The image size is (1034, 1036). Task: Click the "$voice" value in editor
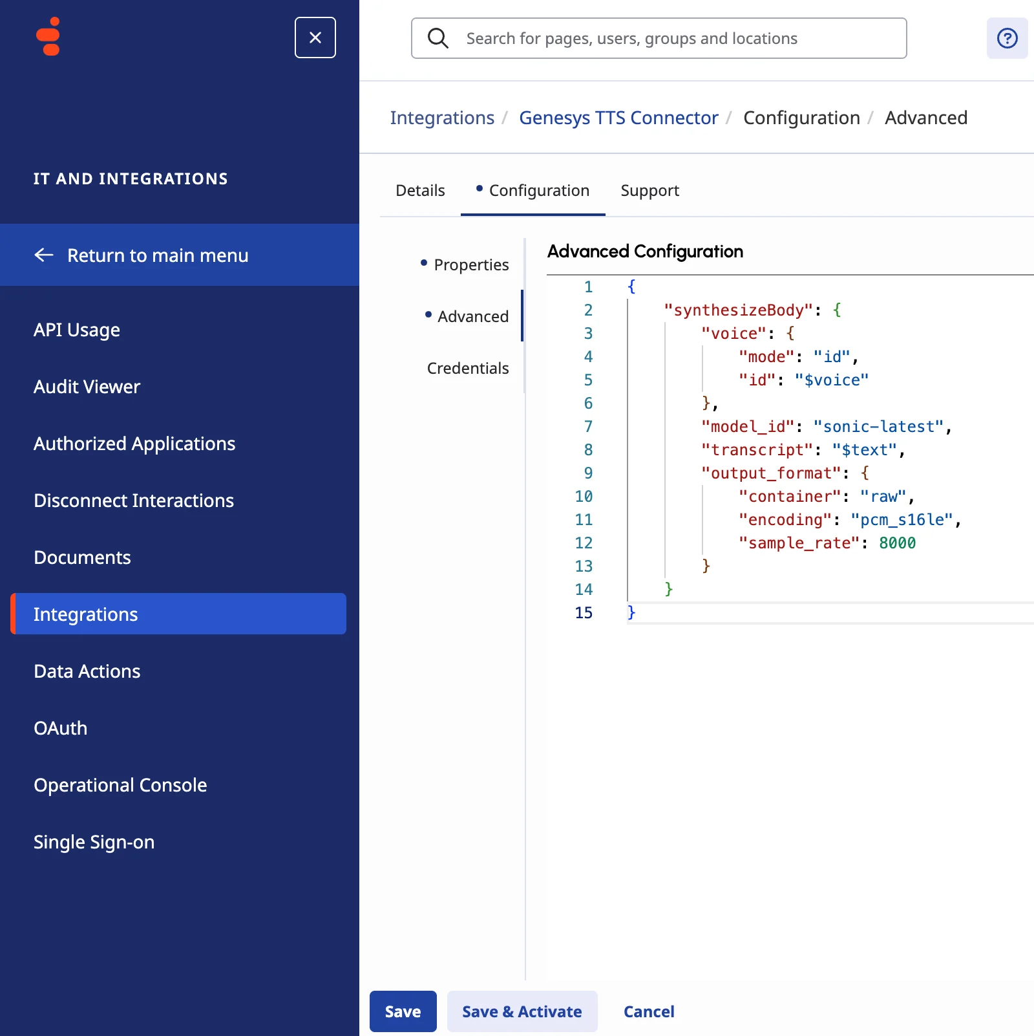tap(832, 380)
